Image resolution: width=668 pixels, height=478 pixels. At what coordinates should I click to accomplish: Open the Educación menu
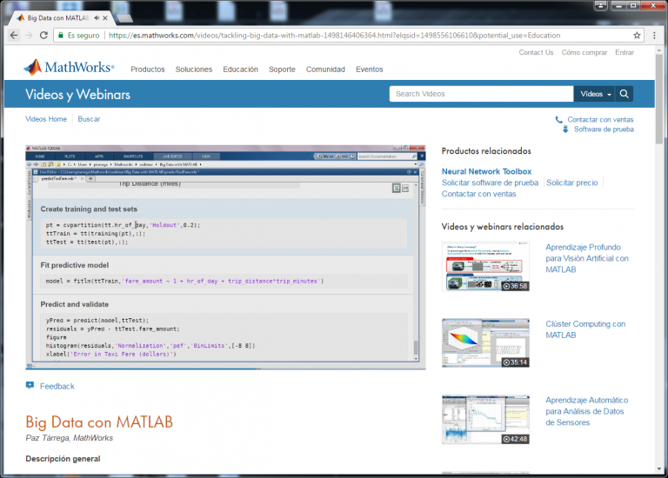(x=240, y=70)
